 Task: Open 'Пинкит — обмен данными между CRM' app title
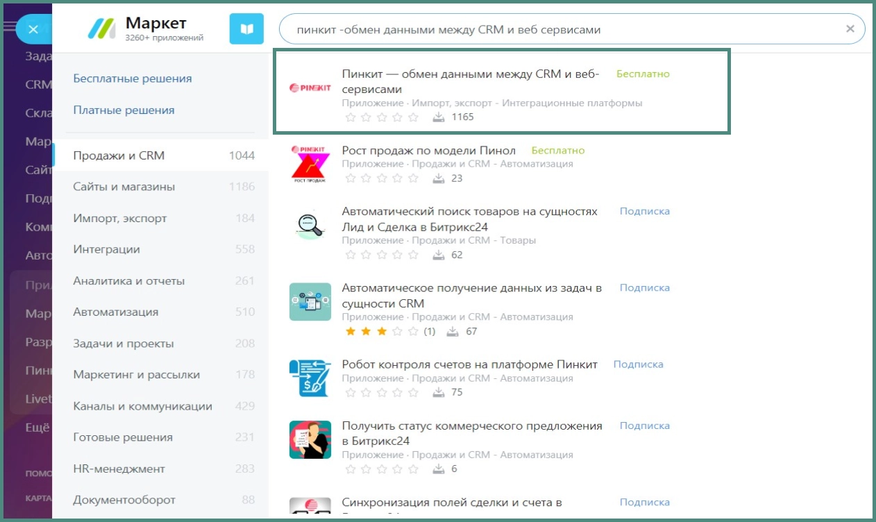point(470,81)
